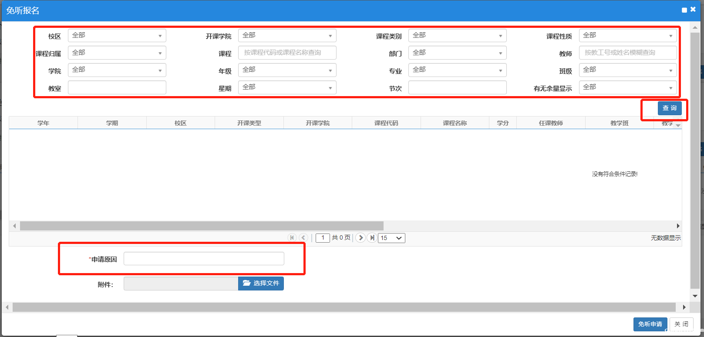704x337 pixels.
Task: Go to previous page of results
Action: [303, 237]
